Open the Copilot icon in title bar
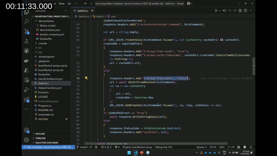277x156 pixels. [x=188, y=3]
